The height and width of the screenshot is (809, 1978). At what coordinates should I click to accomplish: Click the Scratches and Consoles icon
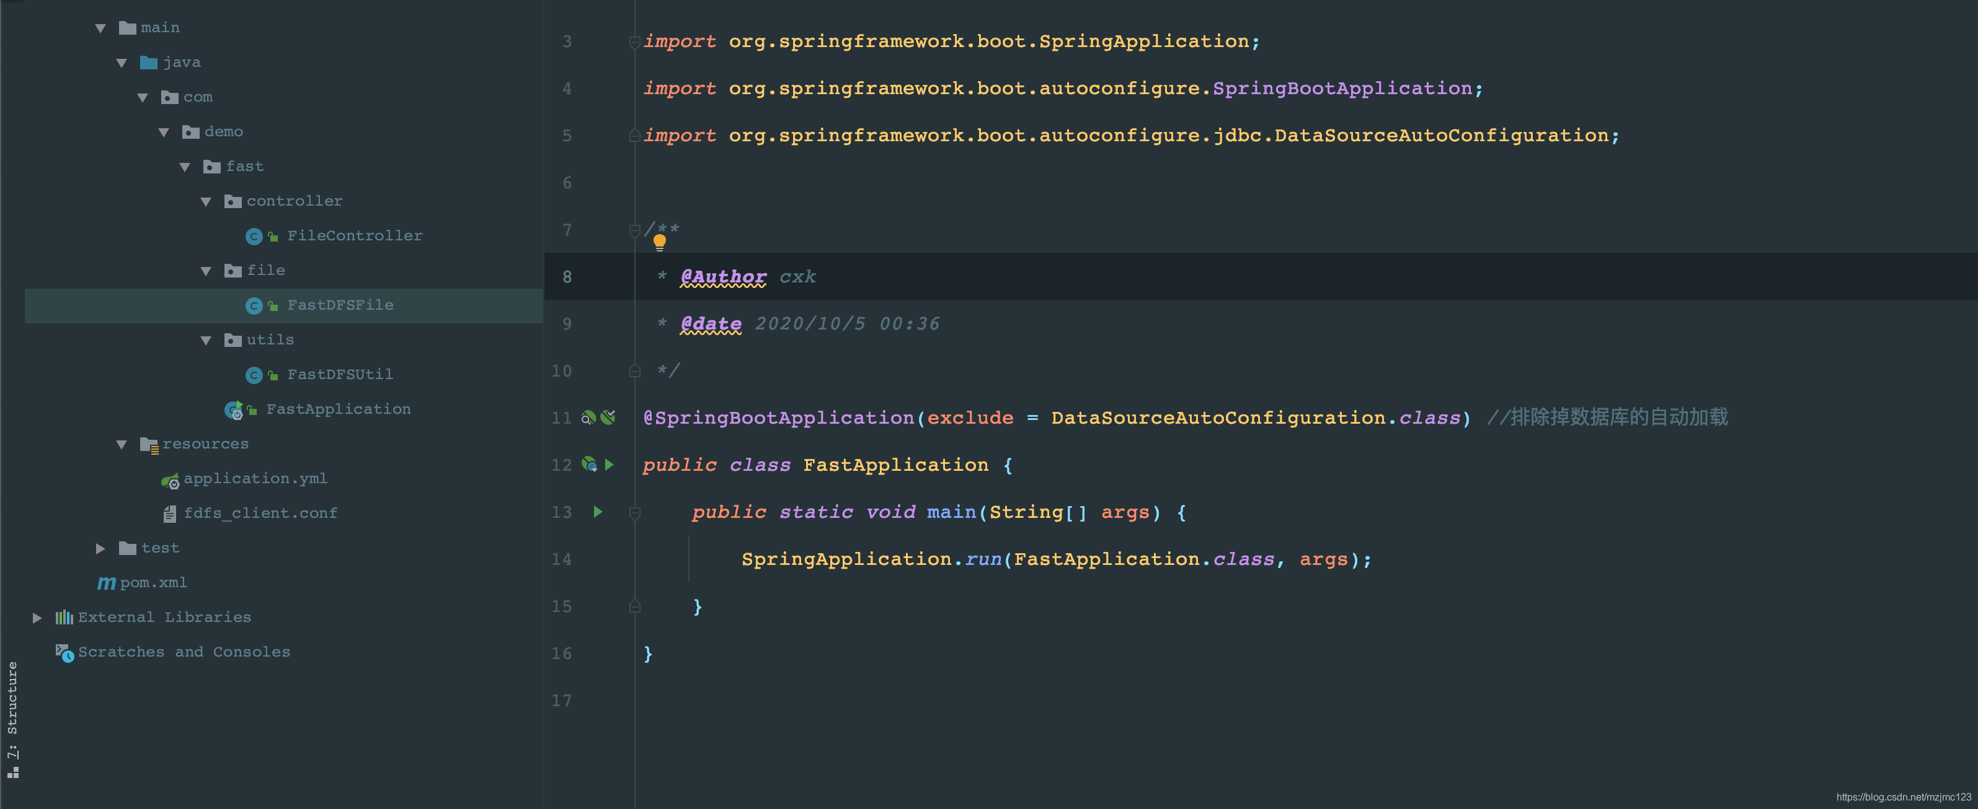pos(64,652)
